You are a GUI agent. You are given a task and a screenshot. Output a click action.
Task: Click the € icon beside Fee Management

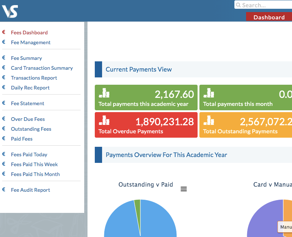click(3, 42)
